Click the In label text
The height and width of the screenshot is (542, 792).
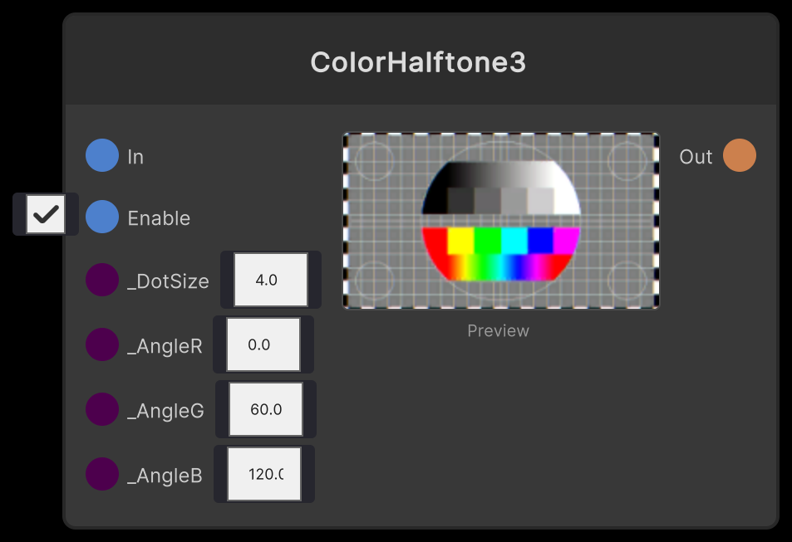[136, 155]
